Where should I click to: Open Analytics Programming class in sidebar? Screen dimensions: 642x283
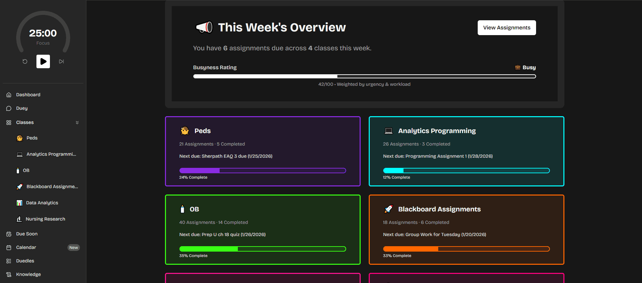(51, 154)
